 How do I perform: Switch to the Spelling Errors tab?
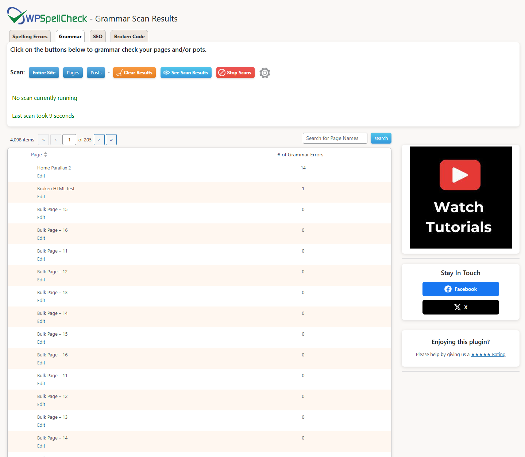click(x=30, y=36)
